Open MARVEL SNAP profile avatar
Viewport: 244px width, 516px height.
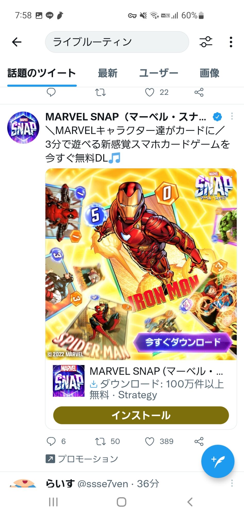point(23,127)
